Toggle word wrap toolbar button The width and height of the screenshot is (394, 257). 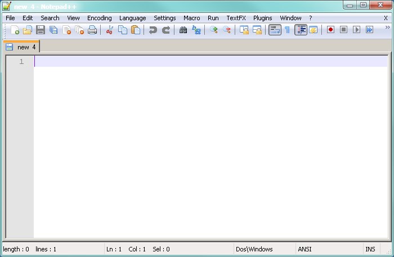pyautogui.click(x=275, y=30)
